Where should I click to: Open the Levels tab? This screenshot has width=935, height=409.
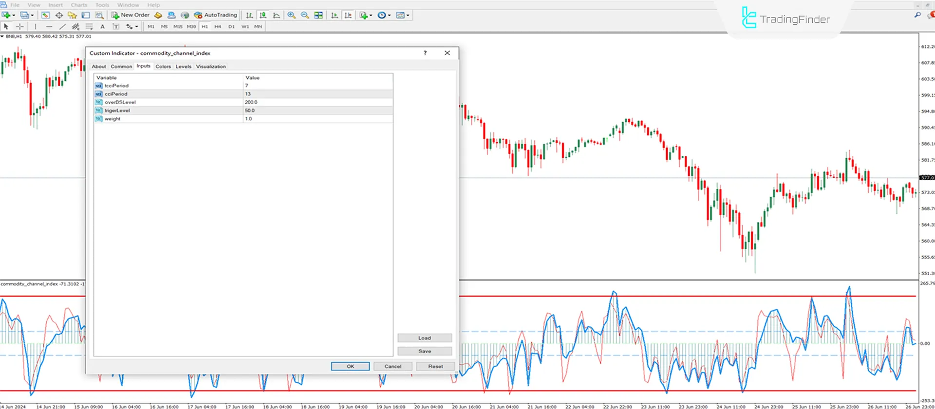(183, 67)
